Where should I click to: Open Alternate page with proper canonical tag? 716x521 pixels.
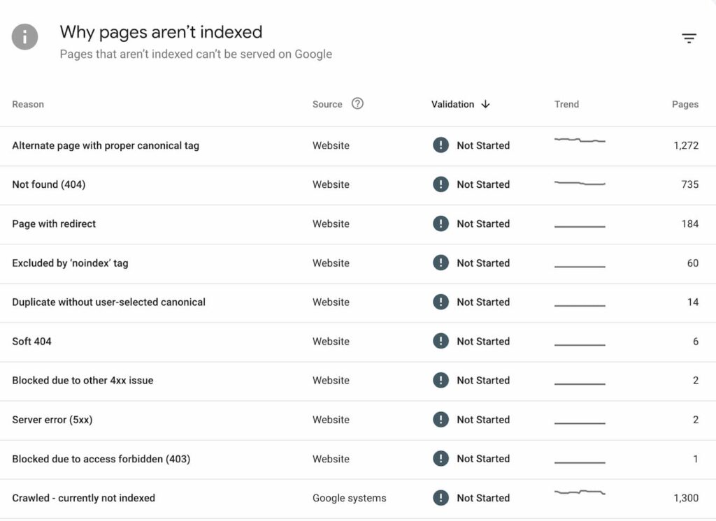pos(106,145)
